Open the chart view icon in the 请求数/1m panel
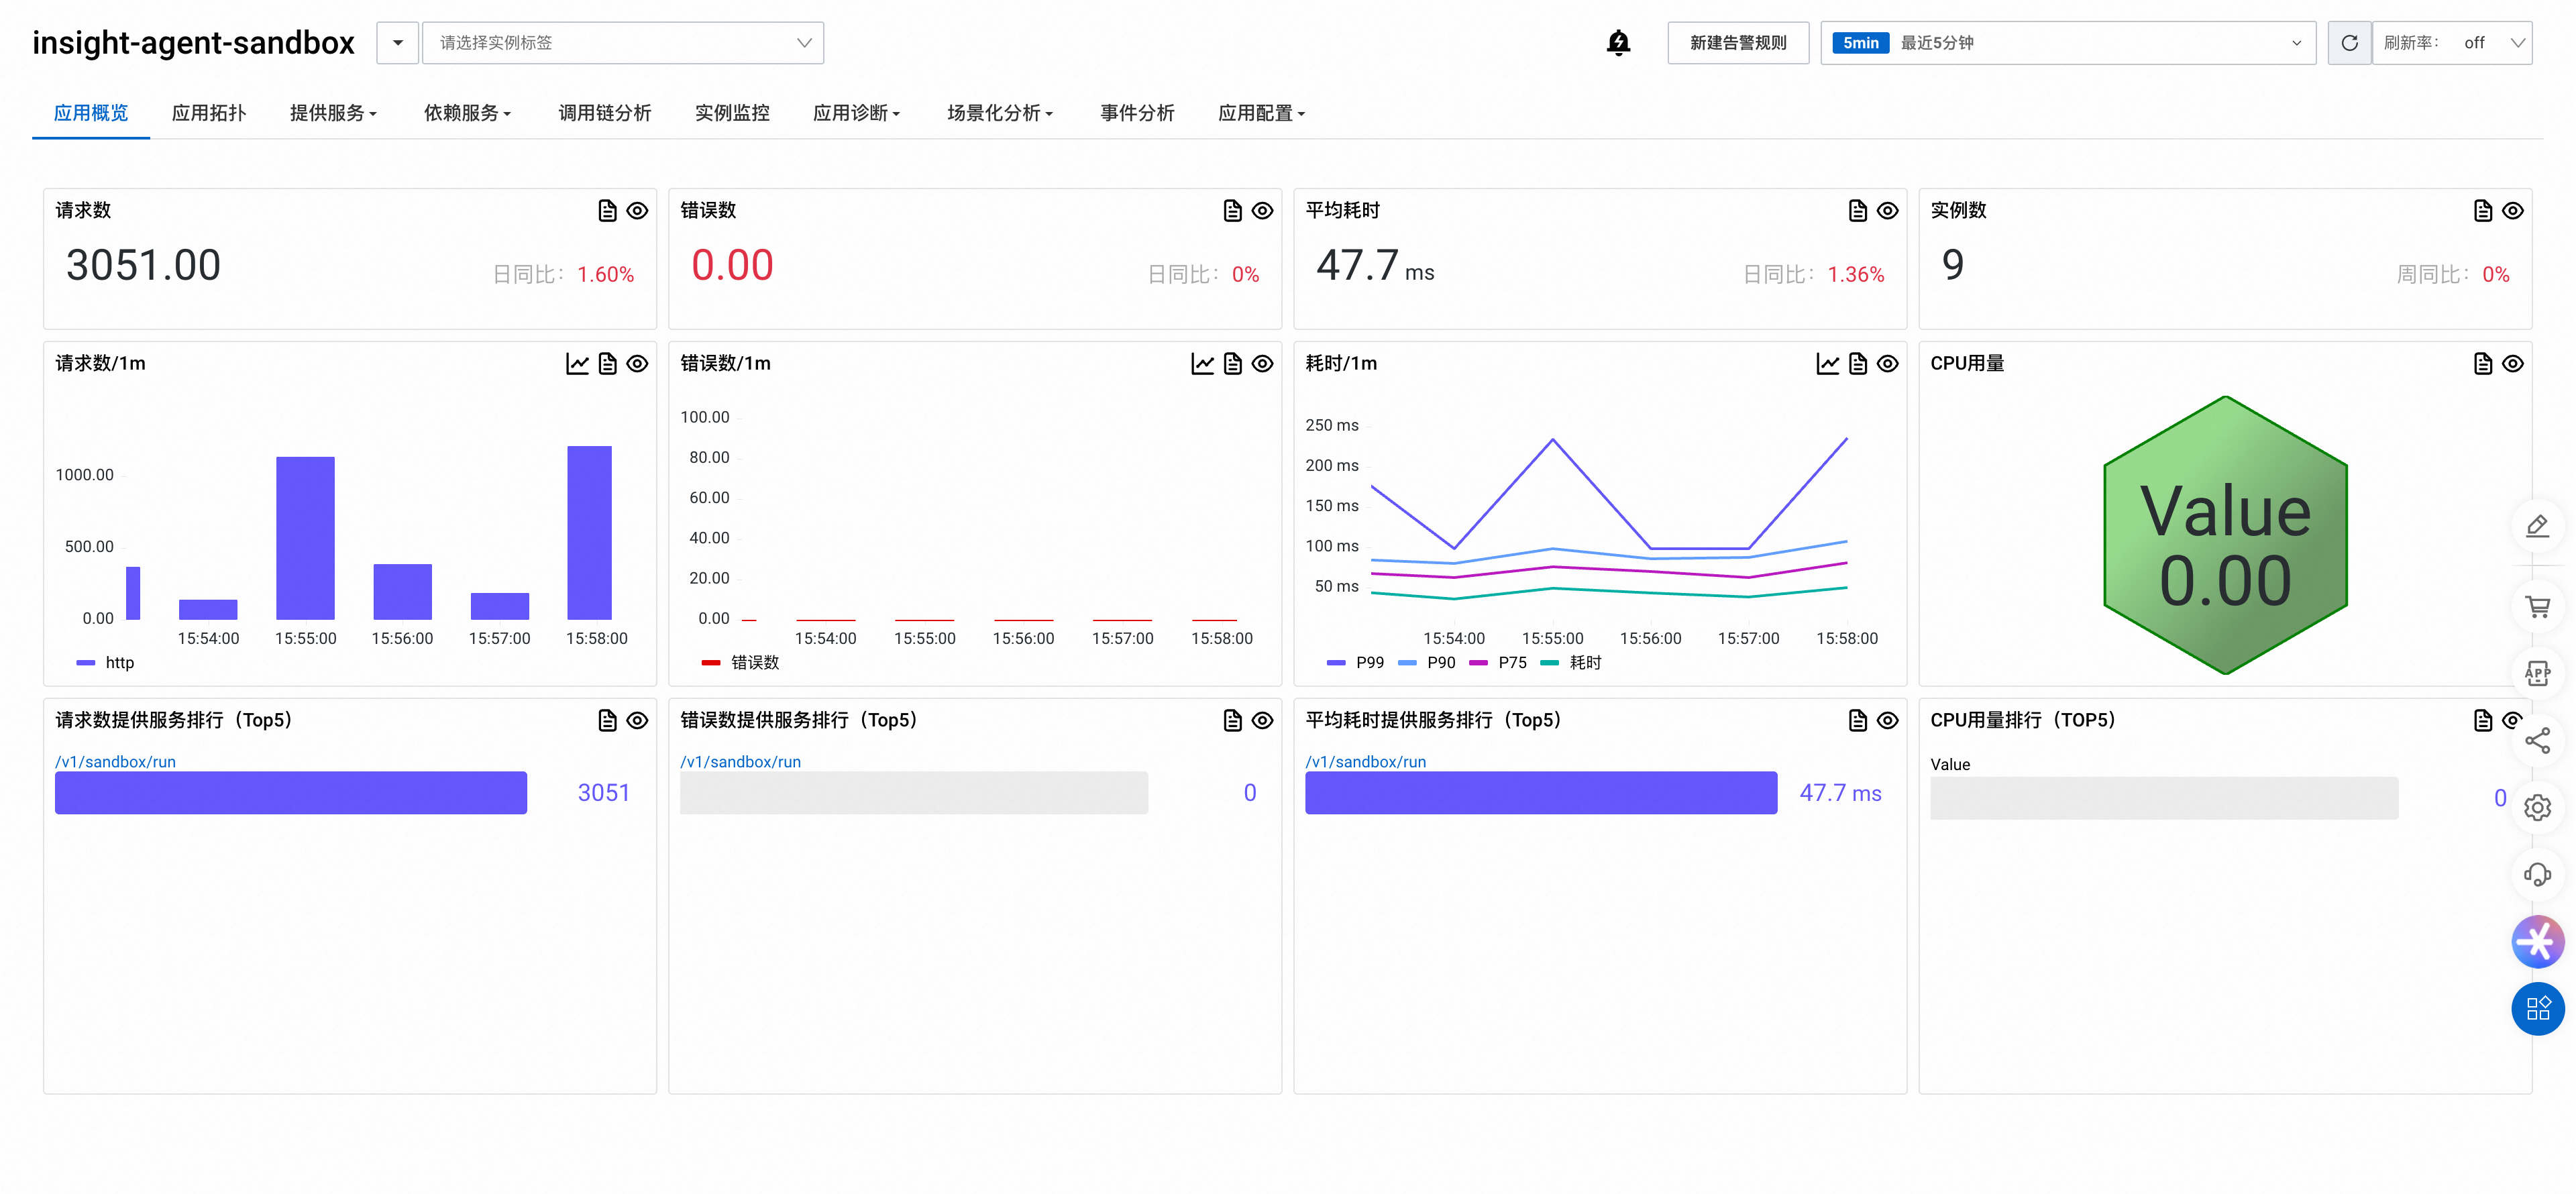 tap(577, 364)
